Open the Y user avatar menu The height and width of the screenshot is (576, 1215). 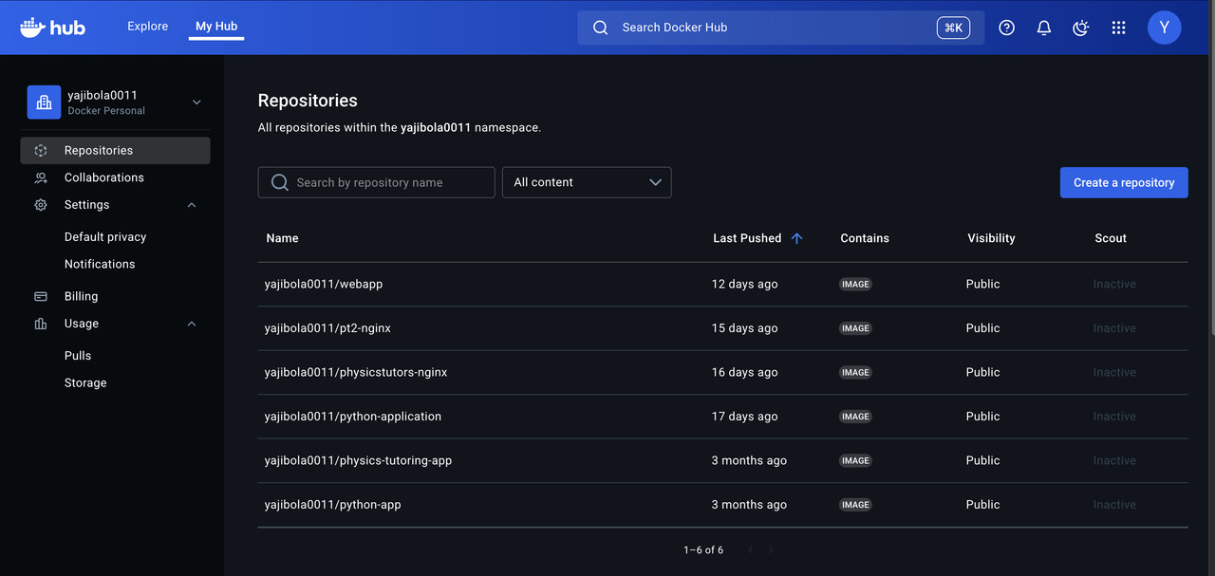coord(1165,28)
